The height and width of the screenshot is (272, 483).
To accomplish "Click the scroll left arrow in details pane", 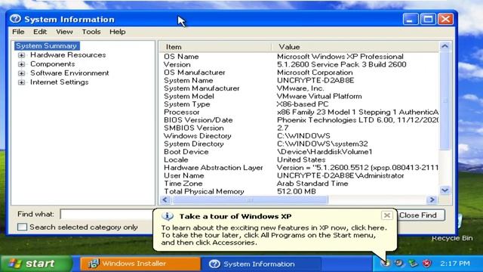I will tap(165, 199).
